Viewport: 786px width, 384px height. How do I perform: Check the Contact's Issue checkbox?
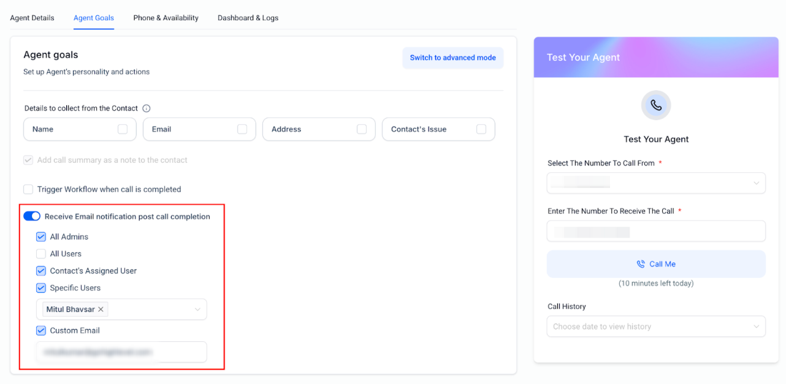coord(481,129)
